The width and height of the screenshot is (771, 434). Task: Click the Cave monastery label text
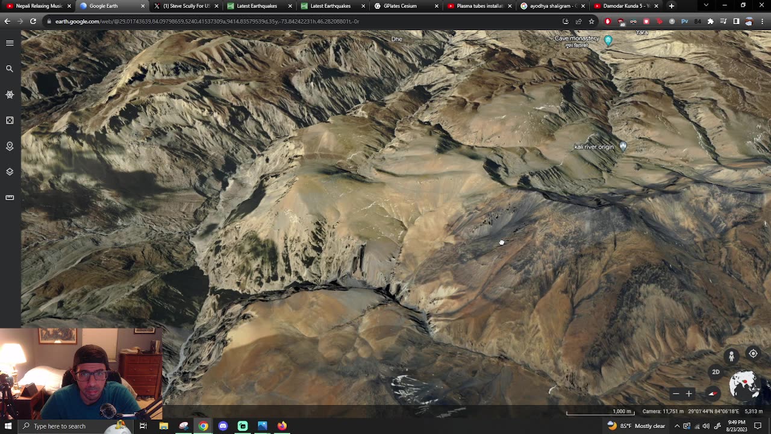coord(577,39)
